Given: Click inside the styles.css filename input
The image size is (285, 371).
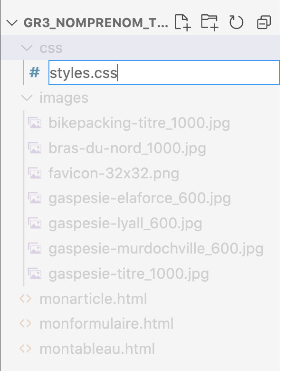Looking at the screenshot, I should (190, 73).
